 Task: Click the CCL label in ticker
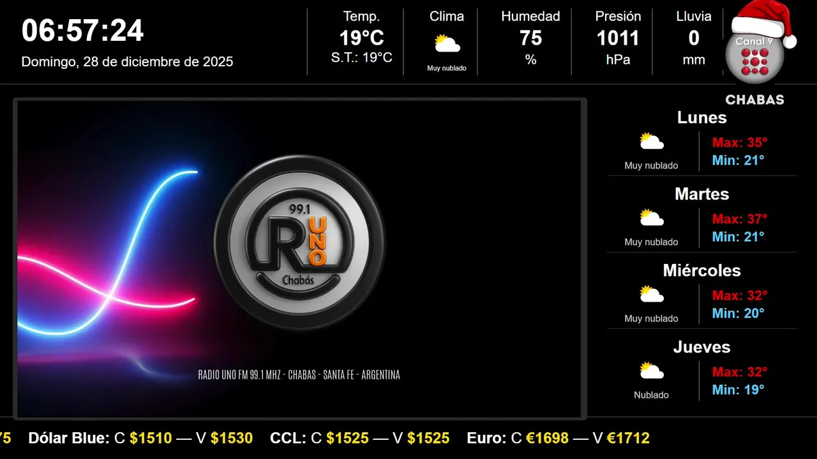tap(289, 438)
